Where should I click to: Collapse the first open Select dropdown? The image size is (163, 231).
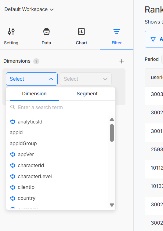coord(32,79)
